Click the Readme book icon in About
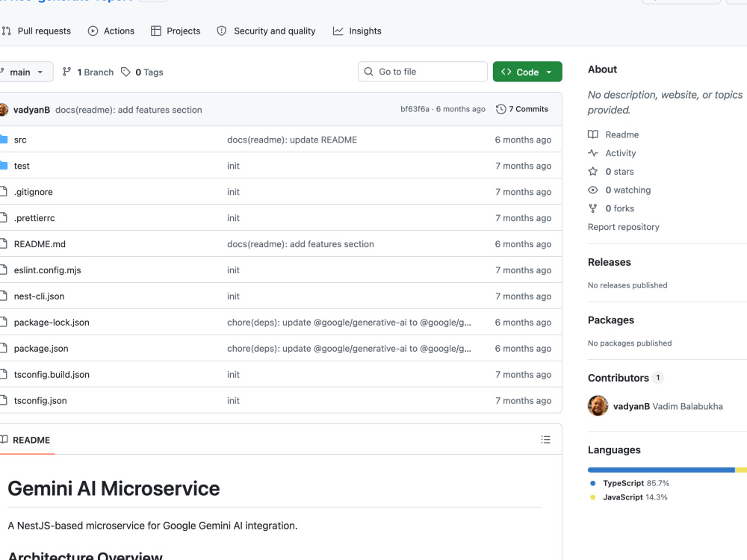 click(x=592, y=134)
